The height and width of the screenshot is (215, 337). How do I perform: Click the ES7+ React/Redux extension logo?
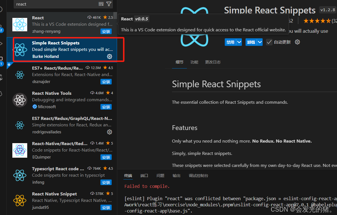click(x=20, y=75)
